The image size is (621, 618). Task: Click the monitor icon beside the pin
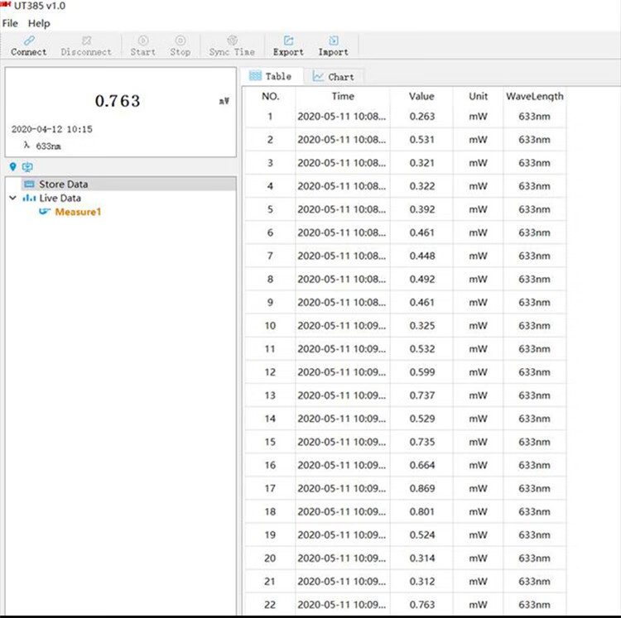pyautogui.click(x=27, y=166)
